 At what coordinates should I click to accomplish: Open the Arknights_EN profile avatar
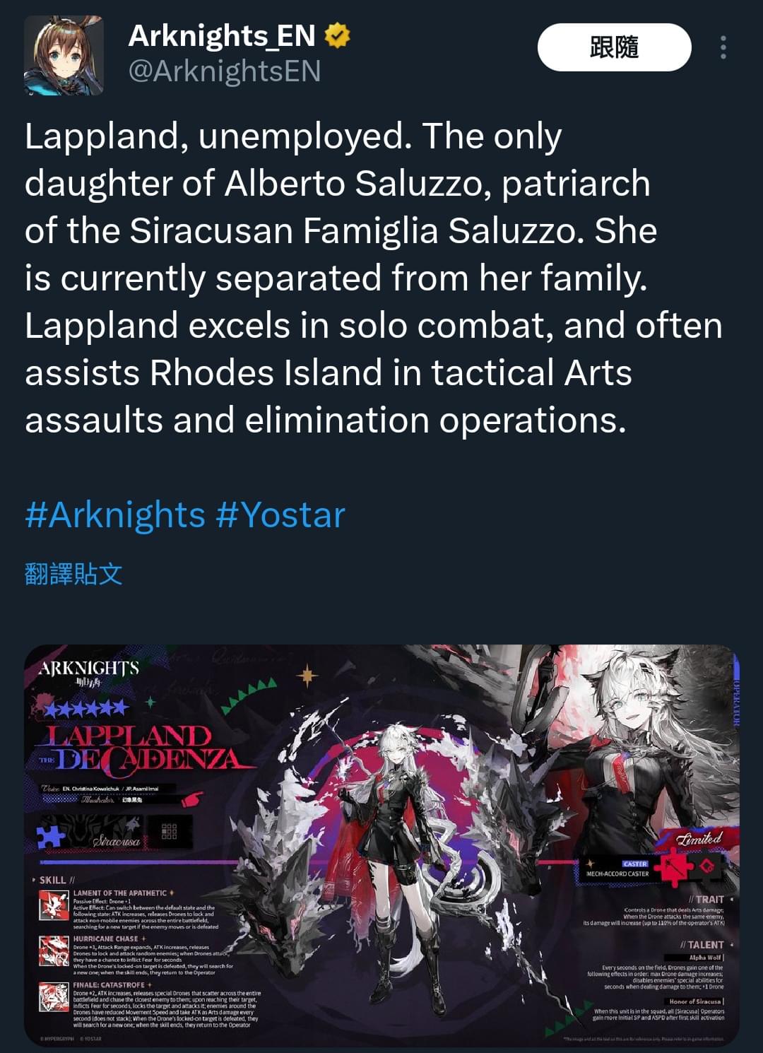tap(64, 55)
